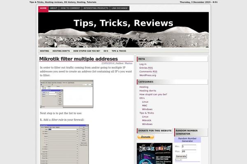Enlarge the firewall filter rule screenshot
This screenshot has height=164, width=247.
65,144
